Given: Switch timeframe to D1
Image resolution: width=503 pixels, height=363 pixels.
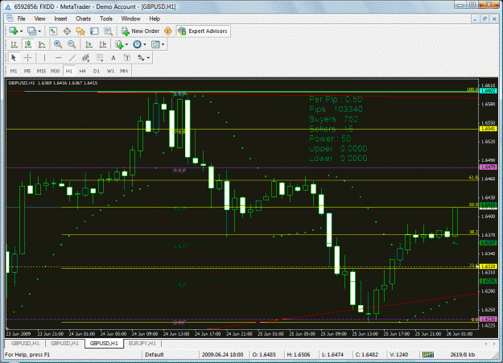Looking at the screenshot, I should [97, 72].
